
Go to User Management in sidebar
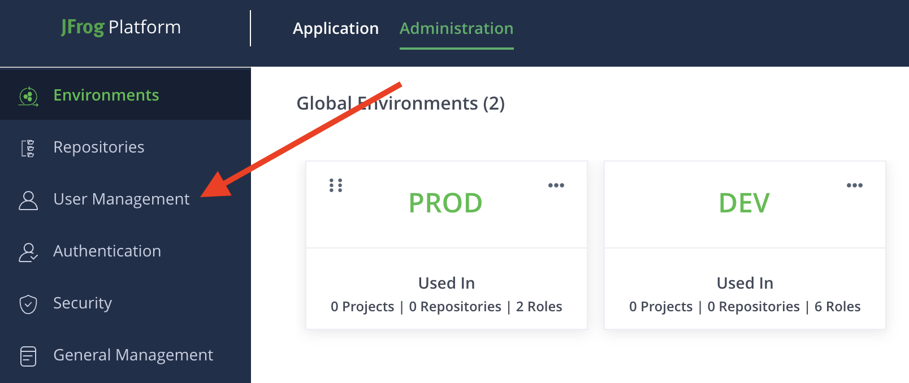click(x=122, y=199)
